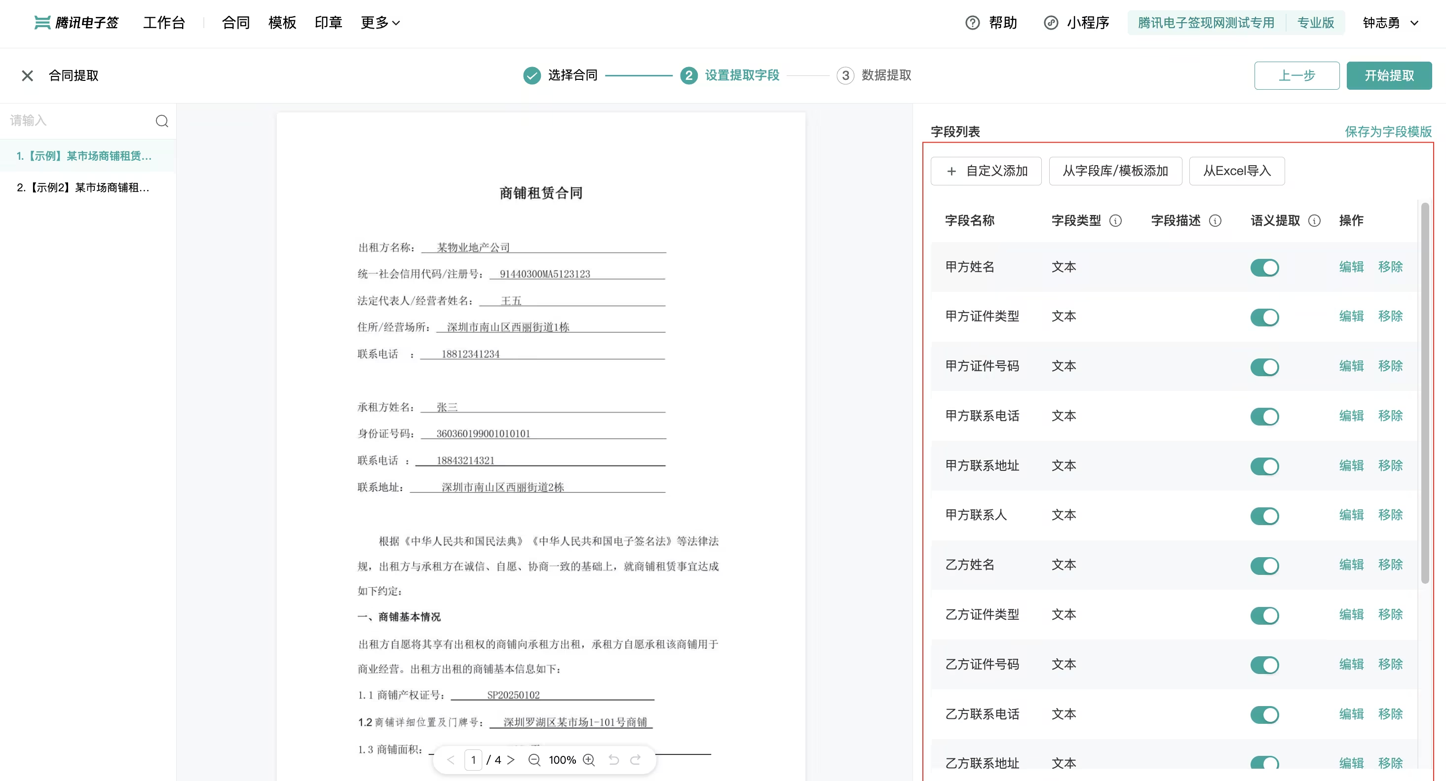Expand the 更多 menu in top navigation

coord(380,23)
